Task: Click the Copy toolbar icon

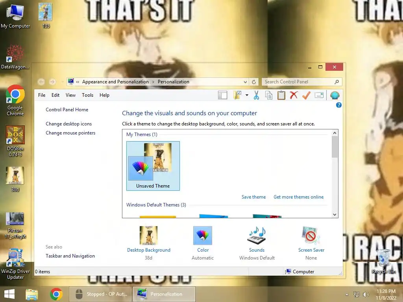Action: pos(269,95)
